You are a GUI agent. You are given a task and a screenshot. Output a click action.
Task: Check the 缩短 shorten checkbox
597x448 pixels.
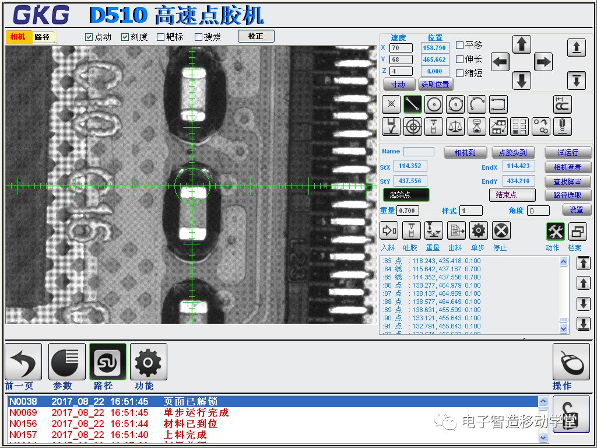tap(459, 73)
